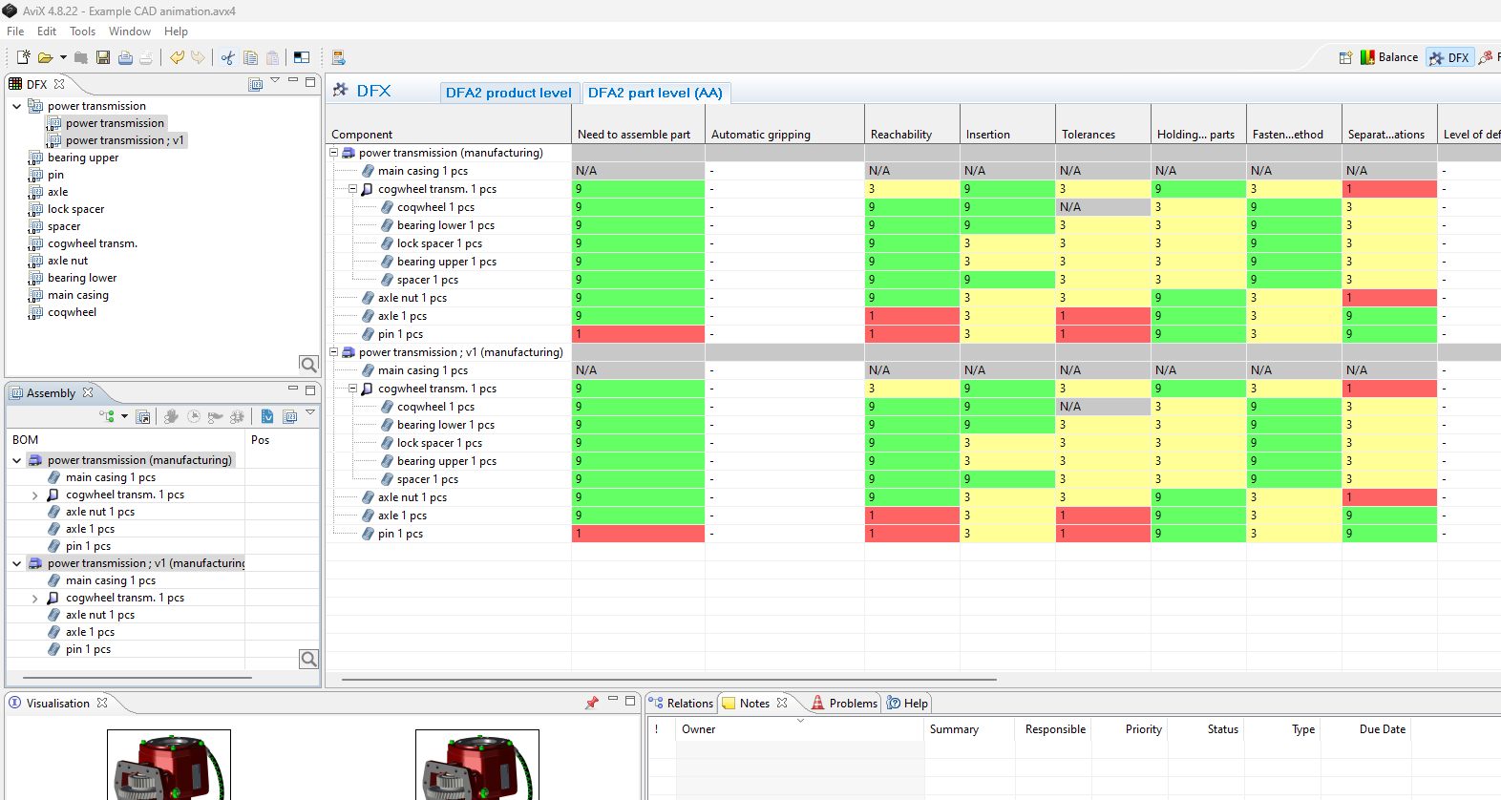
Task: Click the Undo arrow icon
Action: tap(177, 57)
